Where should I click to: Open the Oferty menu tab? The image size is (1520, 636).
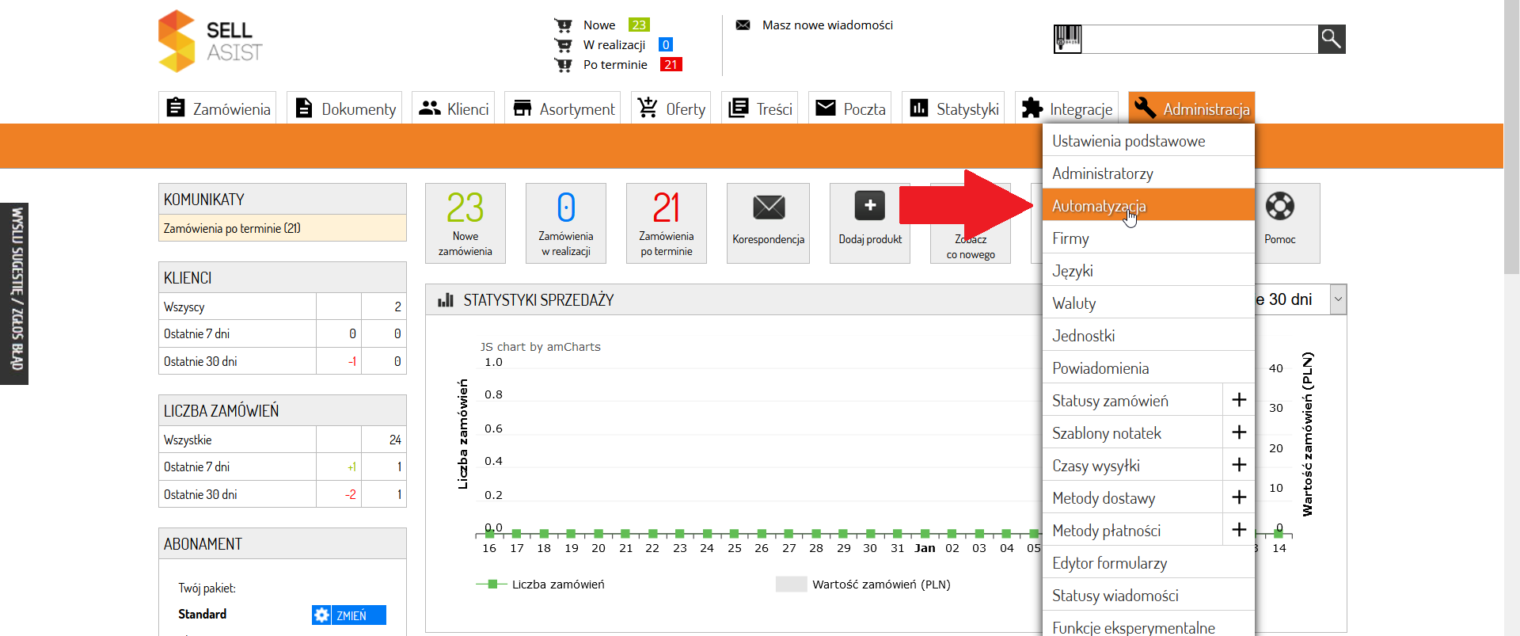tap(671, 109)
